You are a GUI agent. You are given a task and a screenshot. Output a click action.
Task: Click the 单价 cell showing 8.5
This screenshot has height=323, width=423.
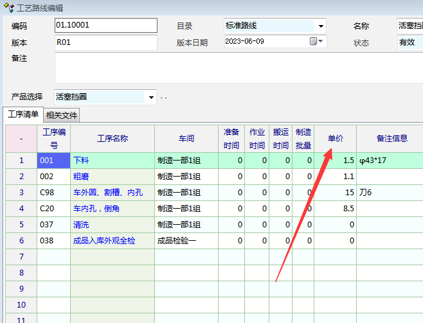click(x=335, y=209)
